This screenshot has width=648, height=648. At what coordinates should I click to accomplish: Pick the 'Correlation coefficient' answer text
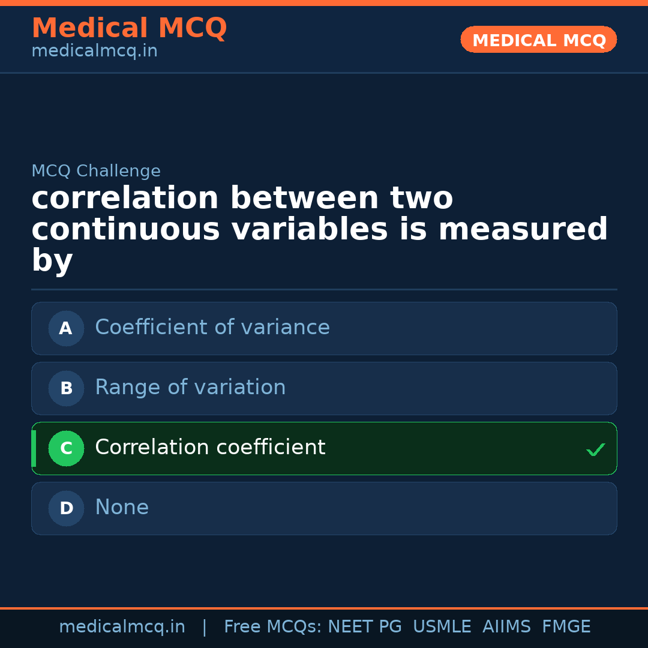pos(210,448)
